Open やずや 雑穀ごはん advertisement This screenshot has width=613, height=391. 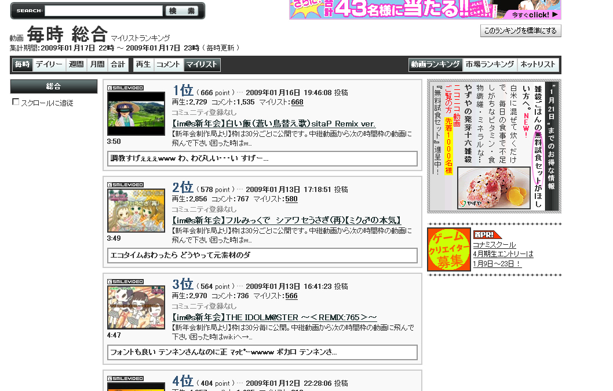(494, 146)
